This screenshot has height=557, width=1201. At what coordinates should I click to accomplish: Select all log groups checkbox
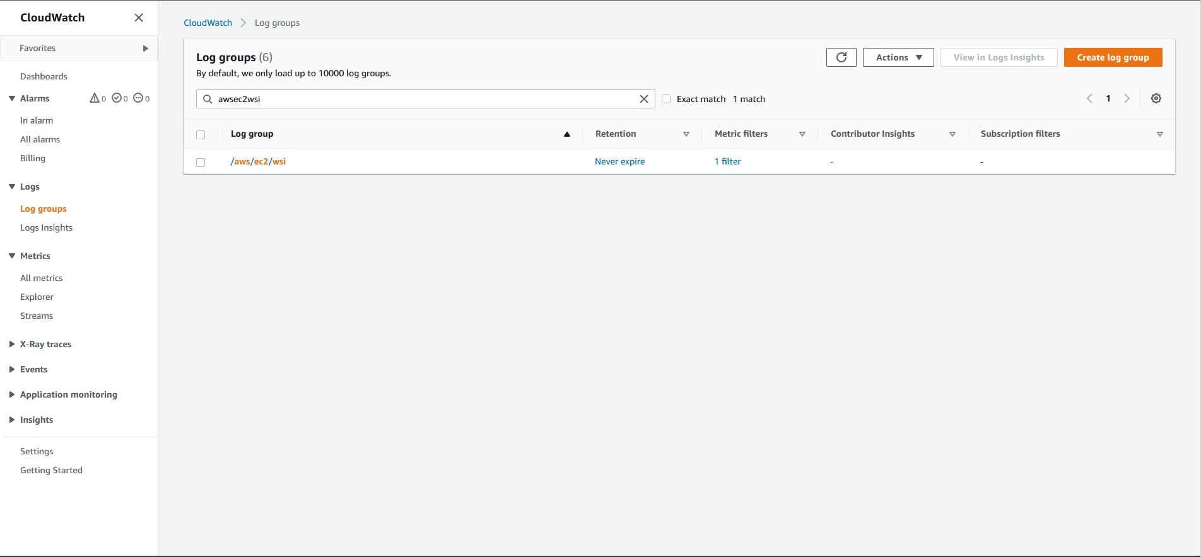(201, 135)
